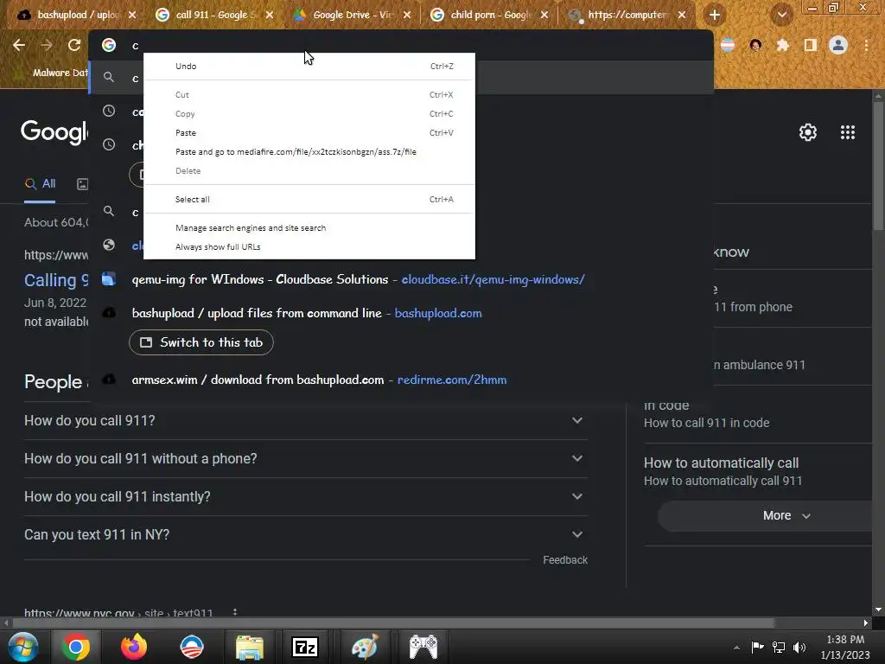Switch to the https://computer tab
Image resolution: width=885 pixels, height=664 pixels.
[627, 15]
